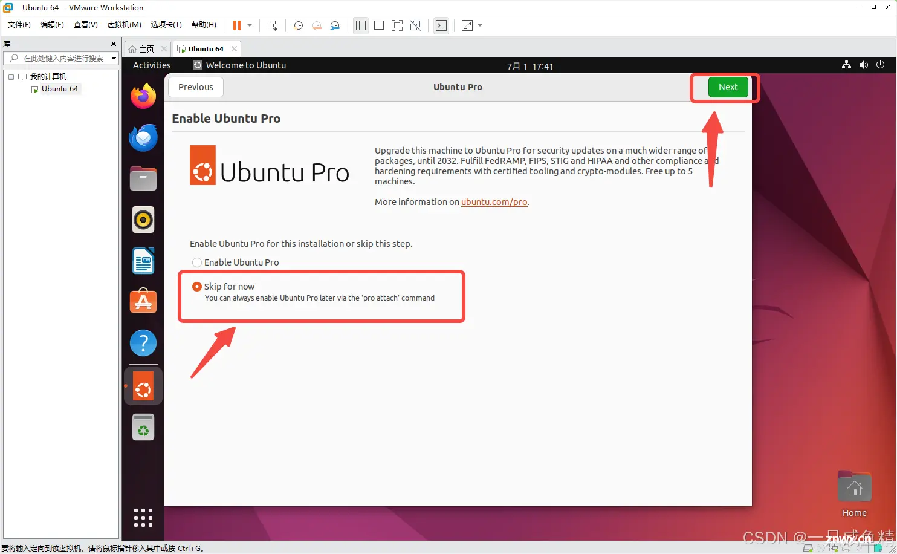Open the Home folder desktop icon
The height and width of the screenshot is (554, 897).
[855, 494]
